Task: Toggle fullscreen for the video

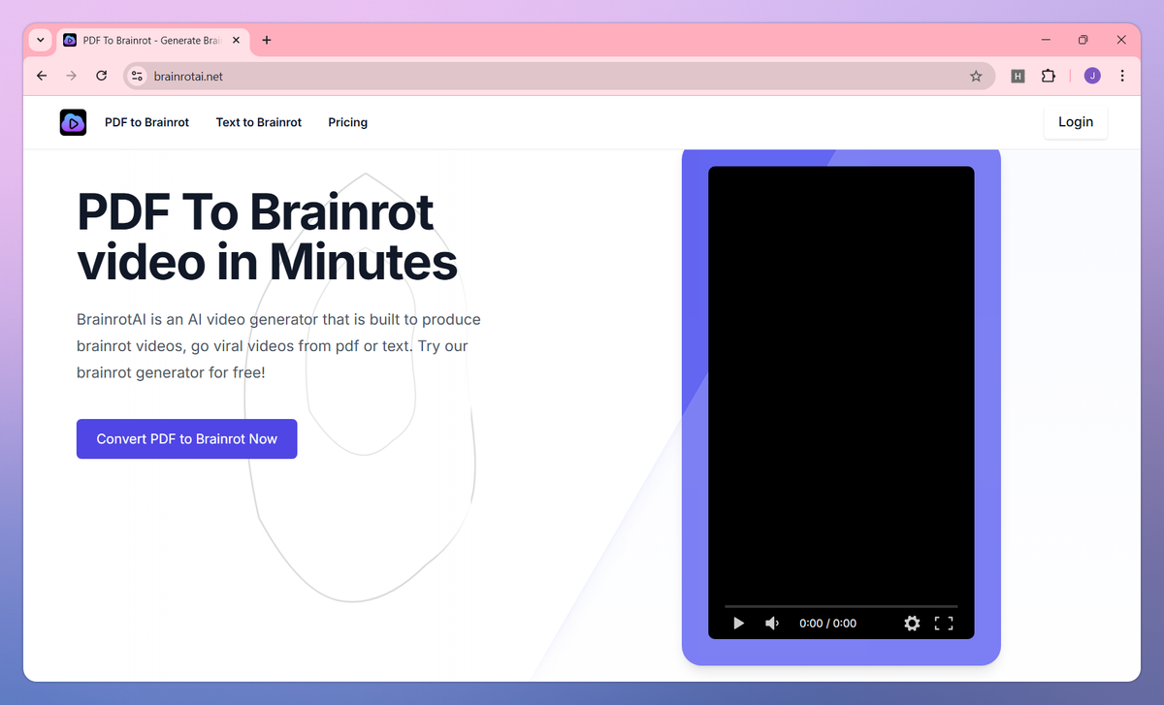Action: tap(944, 624)
